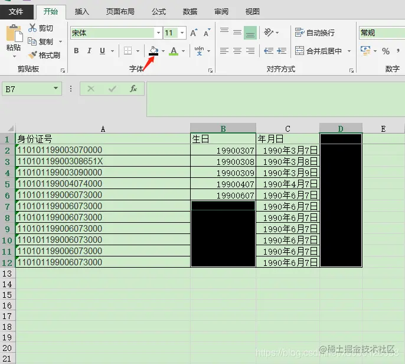The width and height of the screenshot is (405, 364).
Task: Increase font size with large A icon
Action: (x=194, y=33)
